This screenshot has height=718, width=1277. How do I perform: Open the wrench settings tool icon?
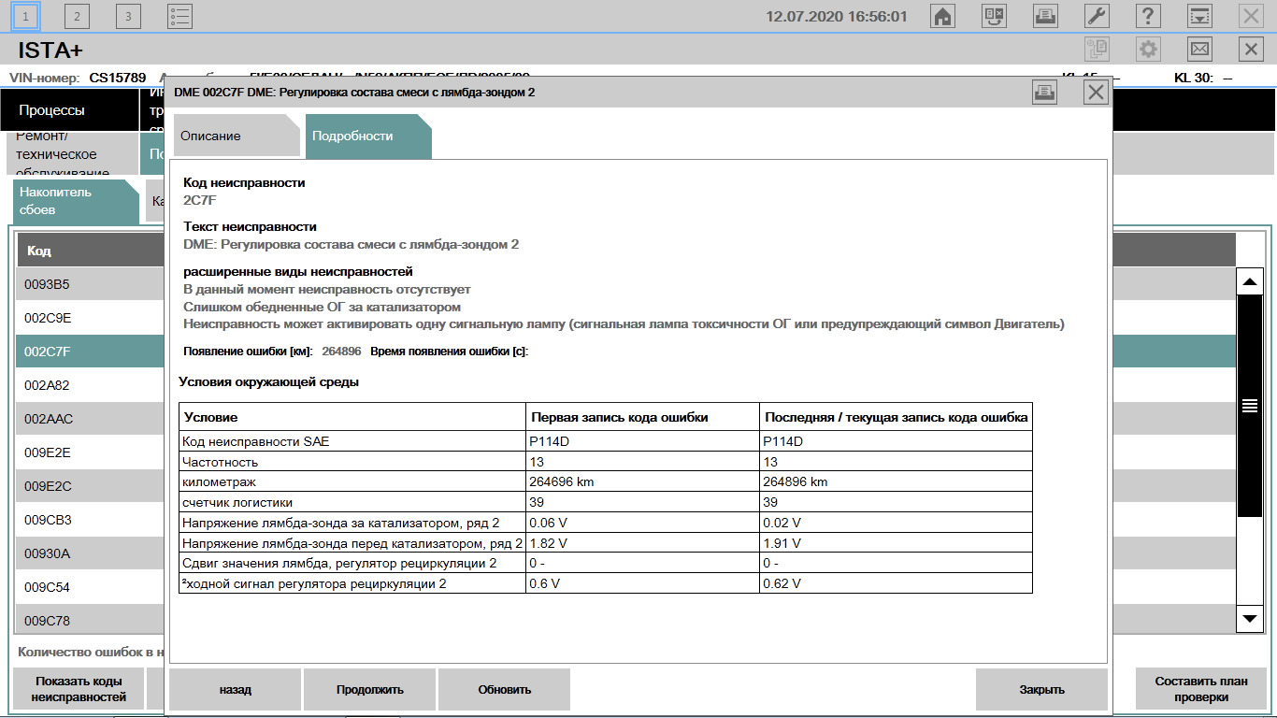(x=1097, y=16)
